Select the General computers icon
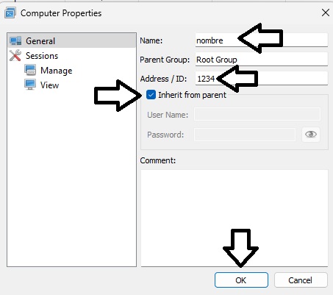Screen dimensions: 333x295 [15, 40]
